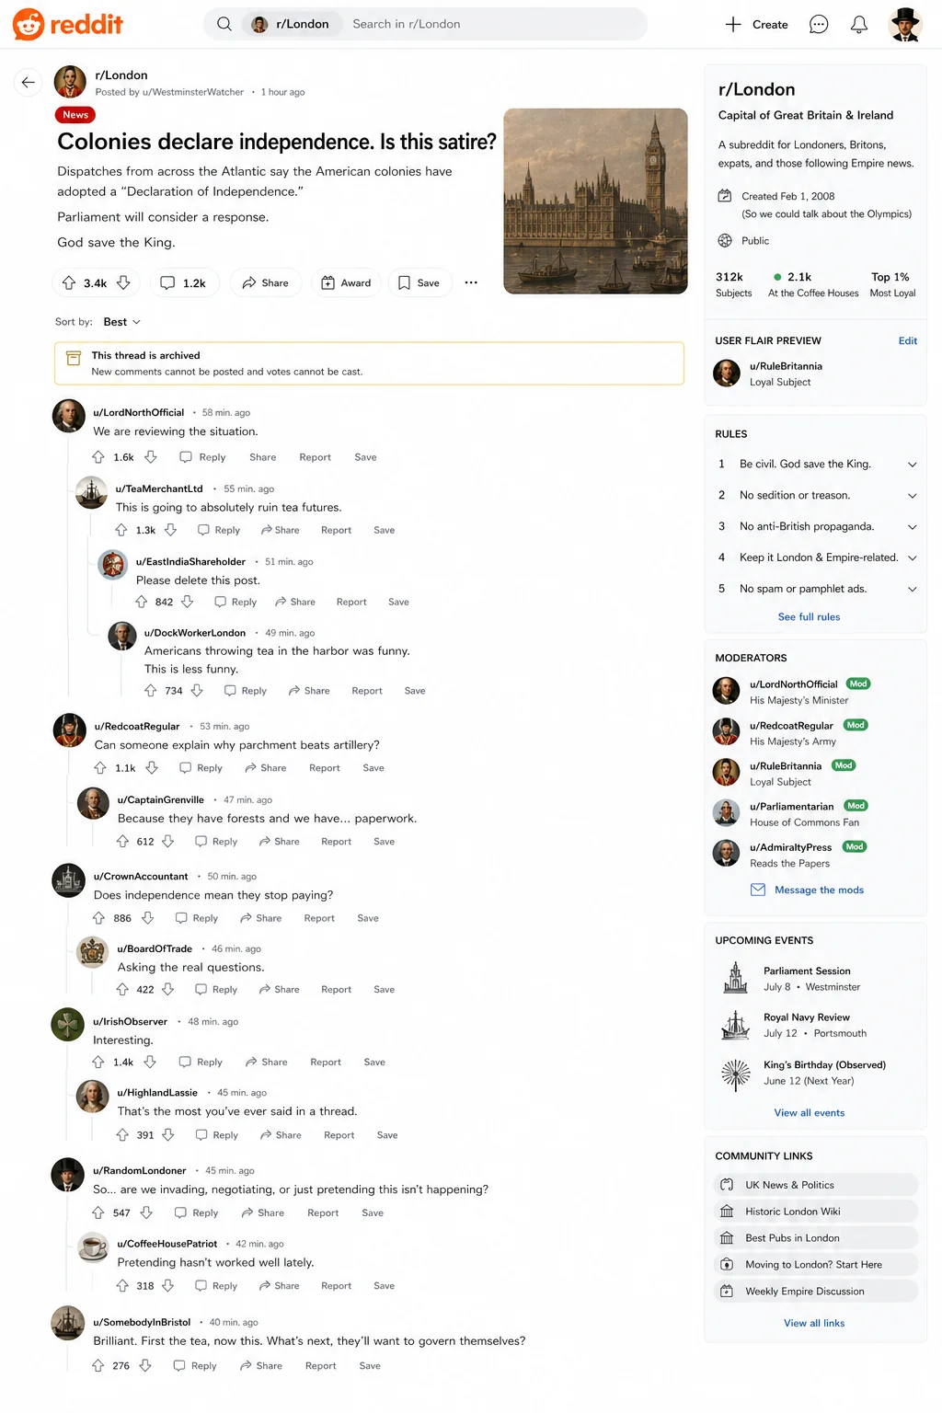Image resolution: width=942 pixels, height=1413 pixels.
Task: Upvote the main post
Action: 69,282
